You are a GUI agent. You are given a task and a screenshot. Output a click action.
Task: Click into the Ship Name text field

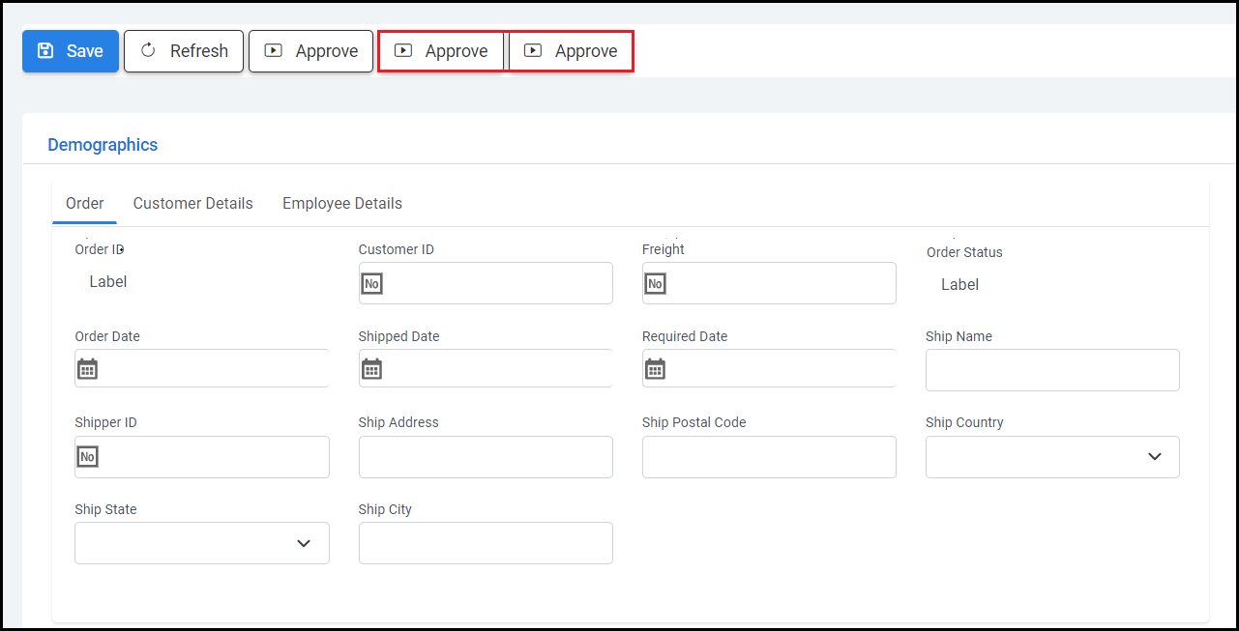tap(1052, 370)
